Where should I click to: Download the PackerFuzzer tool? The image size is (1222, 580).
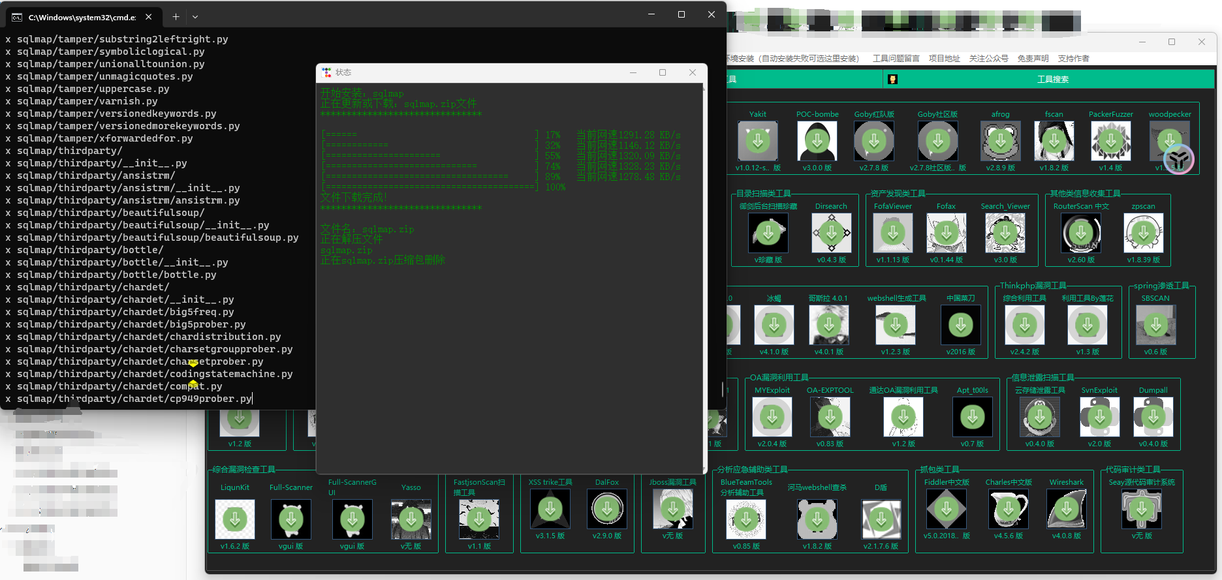[x=1111, y=141]
